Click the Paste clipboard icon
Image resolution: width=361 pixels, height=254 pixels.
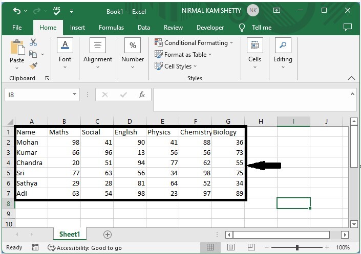tap(17, 49)
